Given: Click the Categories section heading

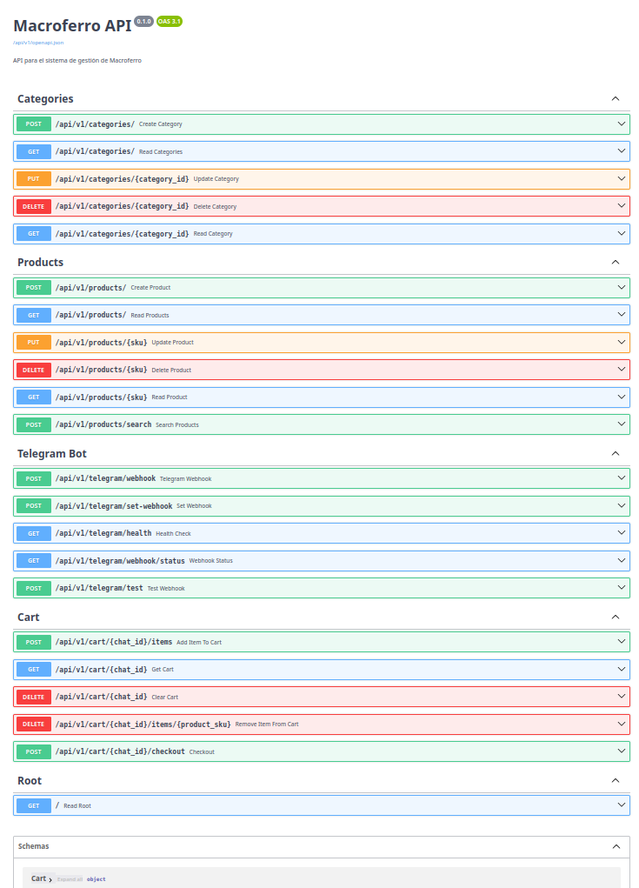Looking at the screenshot, I should click(x=45, y=98).
